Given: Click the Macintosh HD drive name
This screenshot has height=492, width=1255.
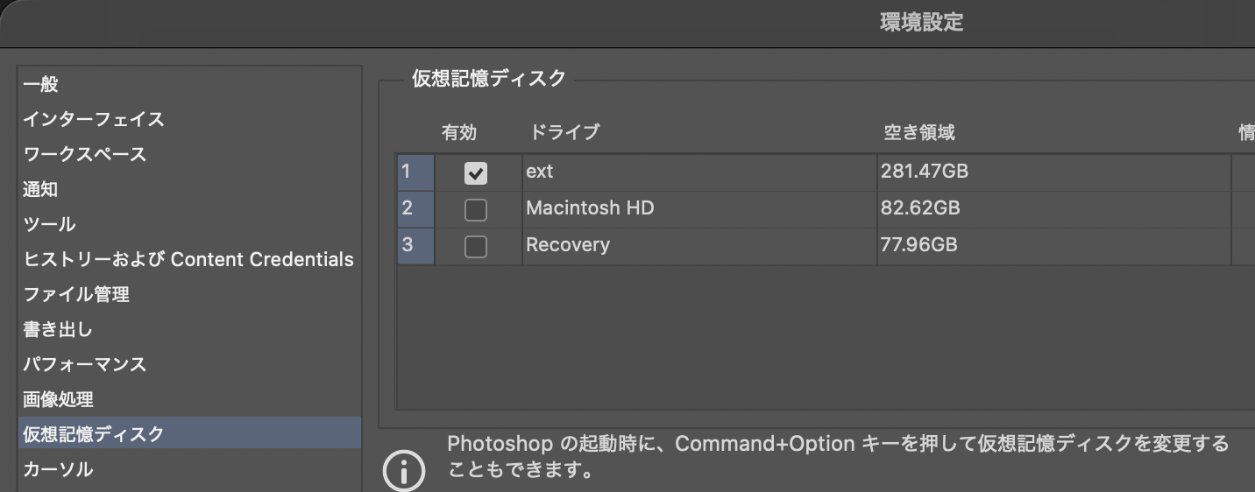Looking at the screenshot, I should point(590,208).
